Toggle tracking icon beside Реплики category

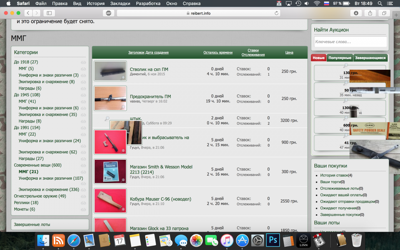(83, 203)
